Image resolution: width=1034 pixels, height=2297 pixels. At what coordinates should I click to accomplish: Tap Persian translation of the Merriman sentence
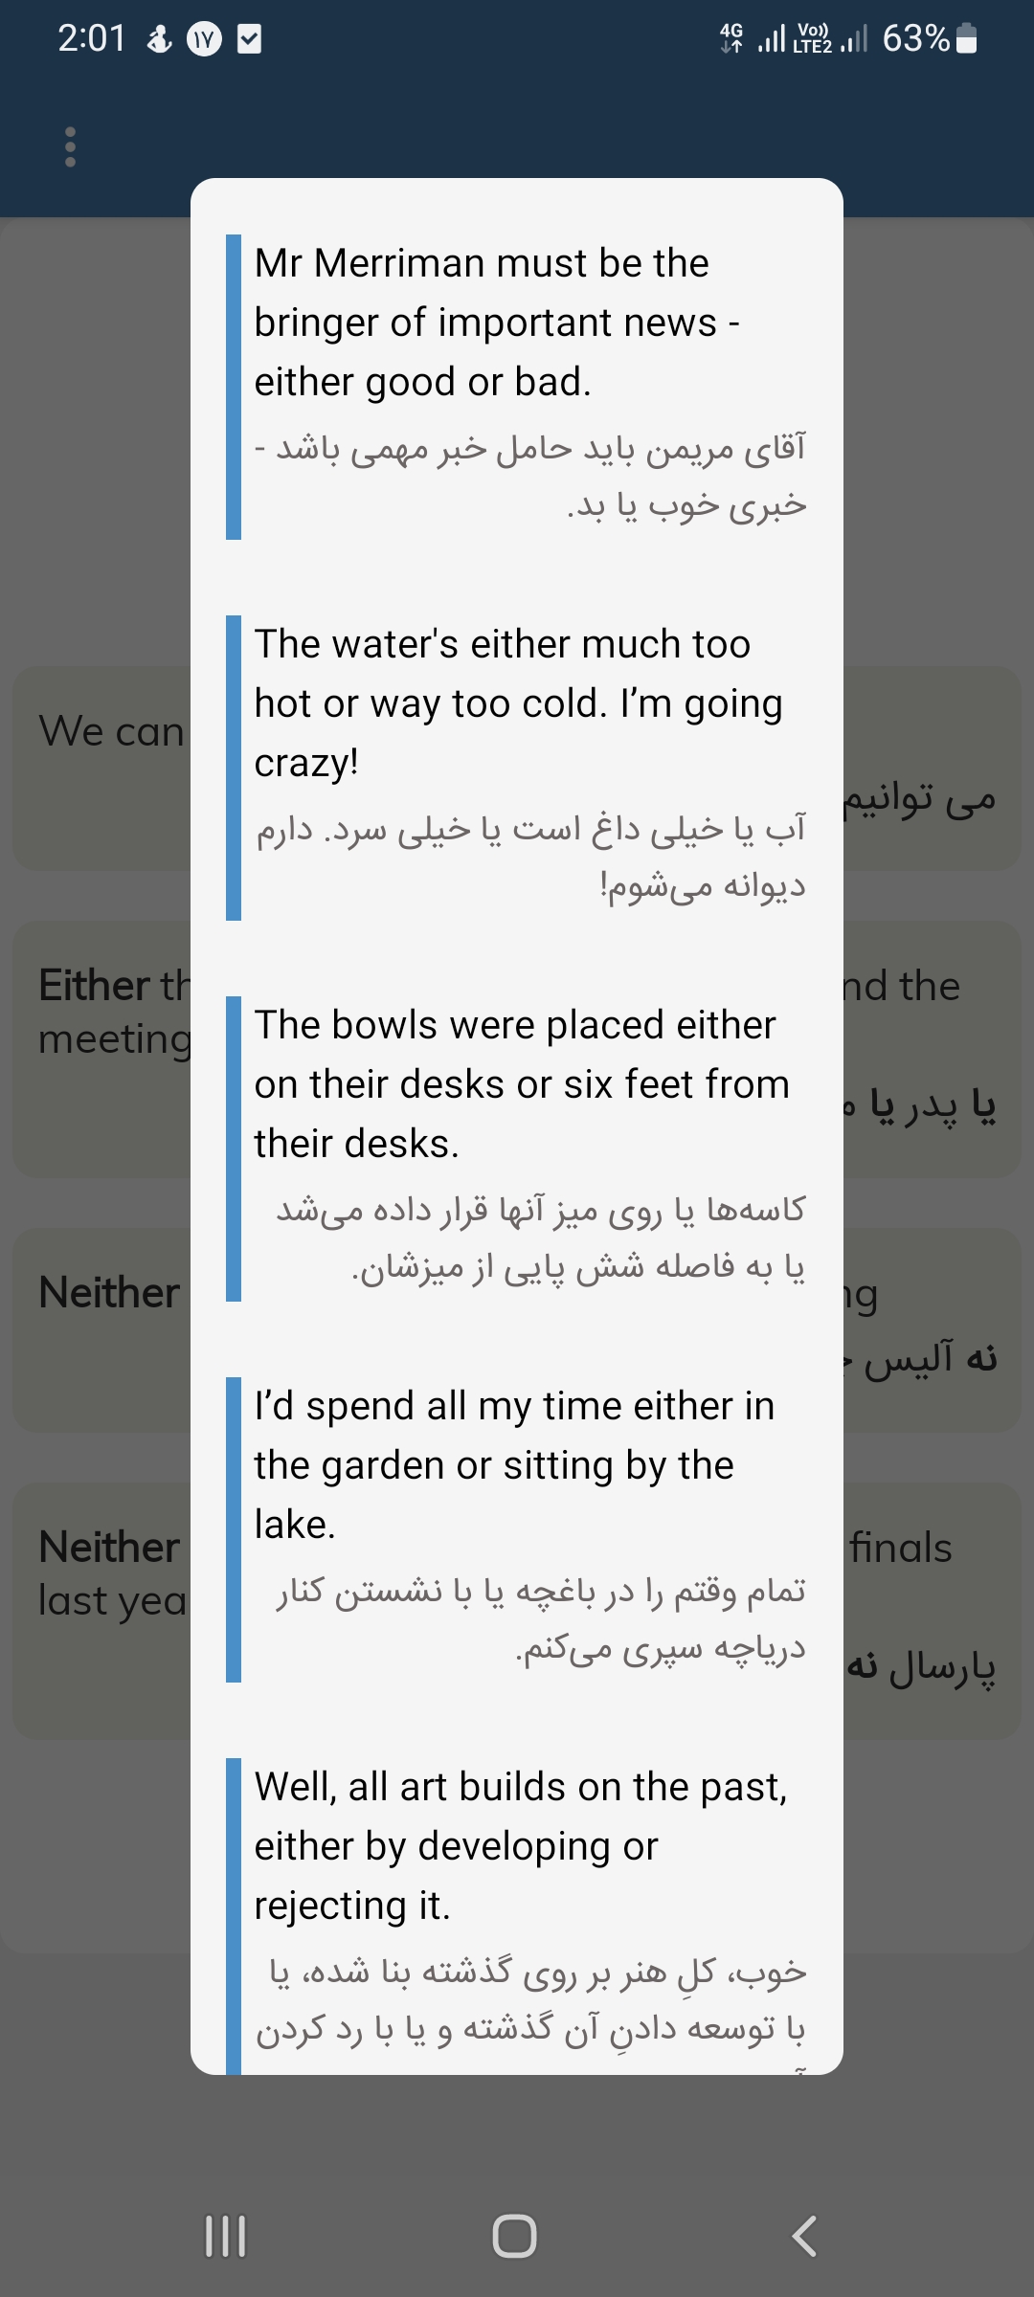[x=530, y=476]
